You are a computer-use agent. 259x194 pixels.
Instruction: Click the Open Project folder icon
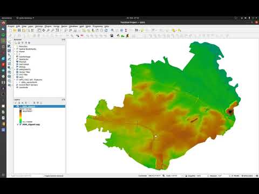tap(15, 31)
